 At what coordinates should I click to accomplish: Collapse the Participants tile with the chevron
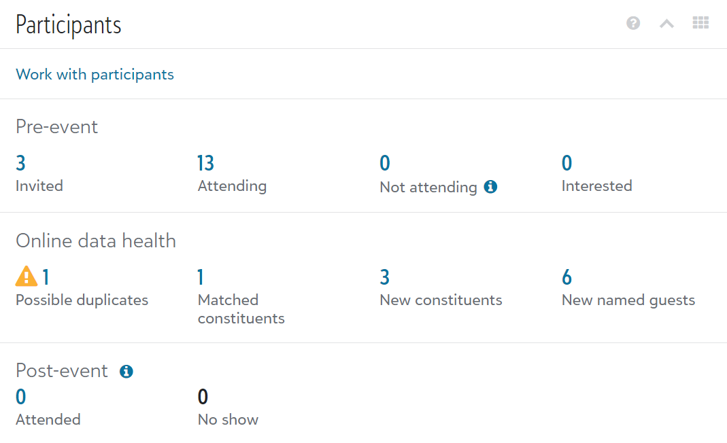pos(666,24)
